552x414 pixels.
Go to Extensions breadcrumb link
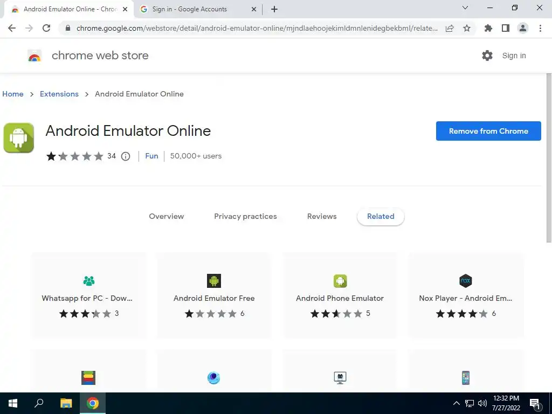pyautogui.click(x=59, y=94)
